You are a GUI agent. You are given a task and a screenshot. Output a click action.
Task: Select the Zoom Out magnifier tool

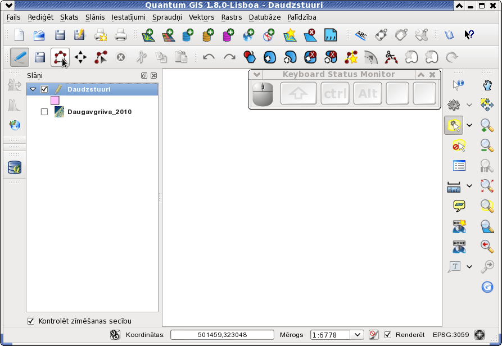coord(487,145)
